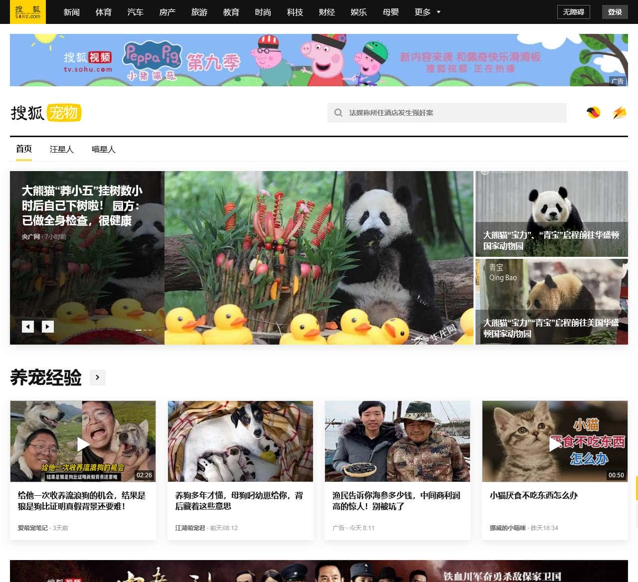Expand the 养宠经验 section arrow
The height and width of the screenshot is (582, 638).
pyautogui.click(x=97, y=378)
